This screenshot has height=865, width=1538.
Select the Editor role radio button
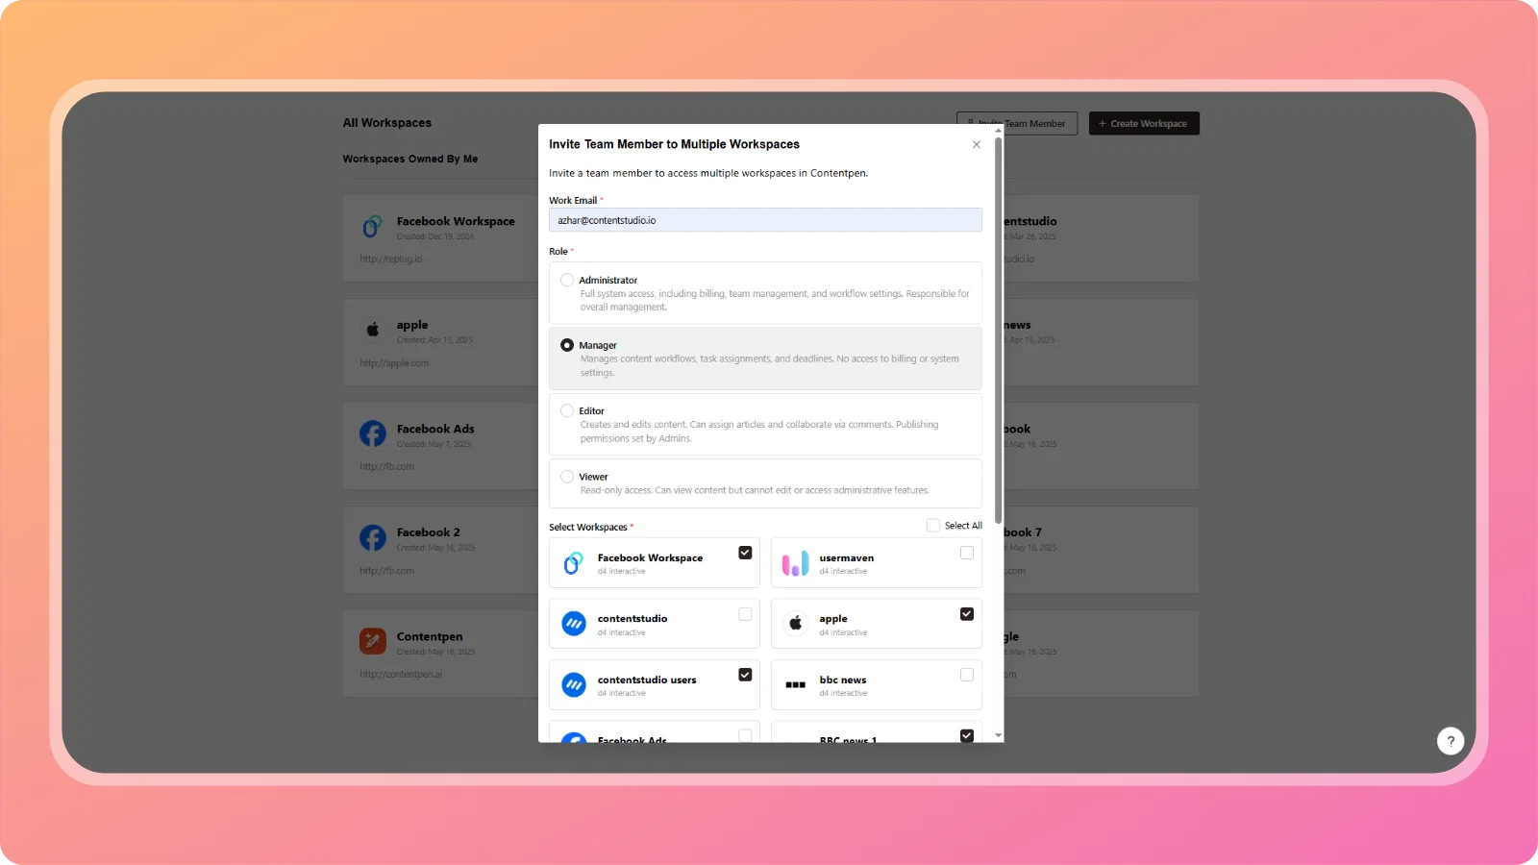567,410
